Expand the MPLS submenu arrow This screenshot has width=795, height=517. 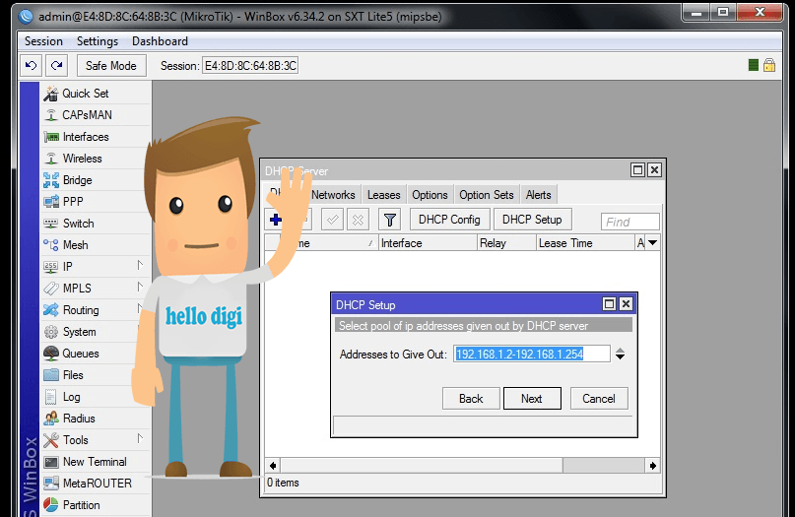point(141,287)
